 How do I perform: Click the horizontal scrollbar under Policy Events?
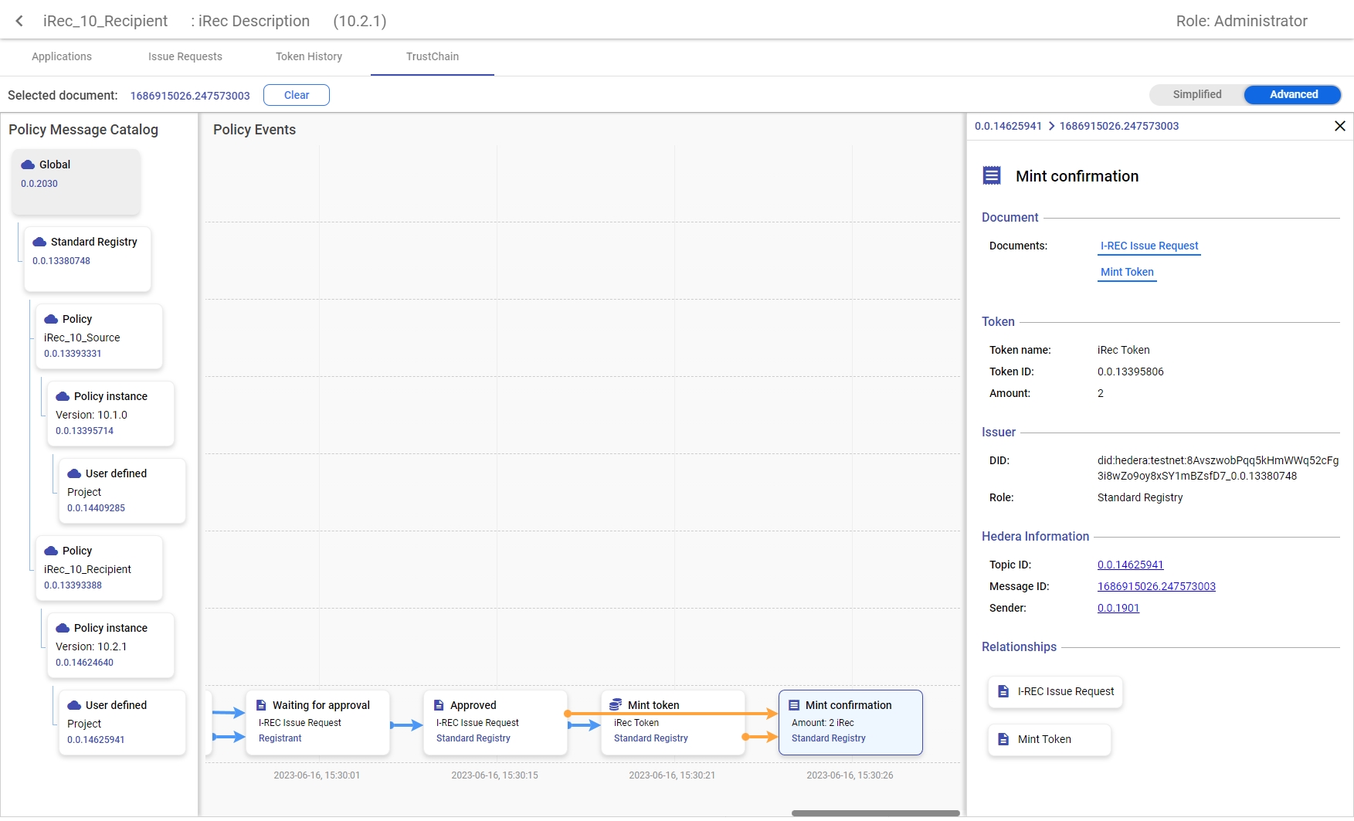pos(875,813)
